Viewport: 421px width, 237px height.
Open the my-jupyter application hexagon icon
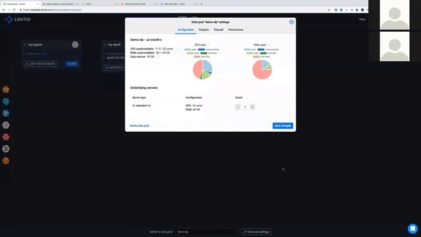75,45
